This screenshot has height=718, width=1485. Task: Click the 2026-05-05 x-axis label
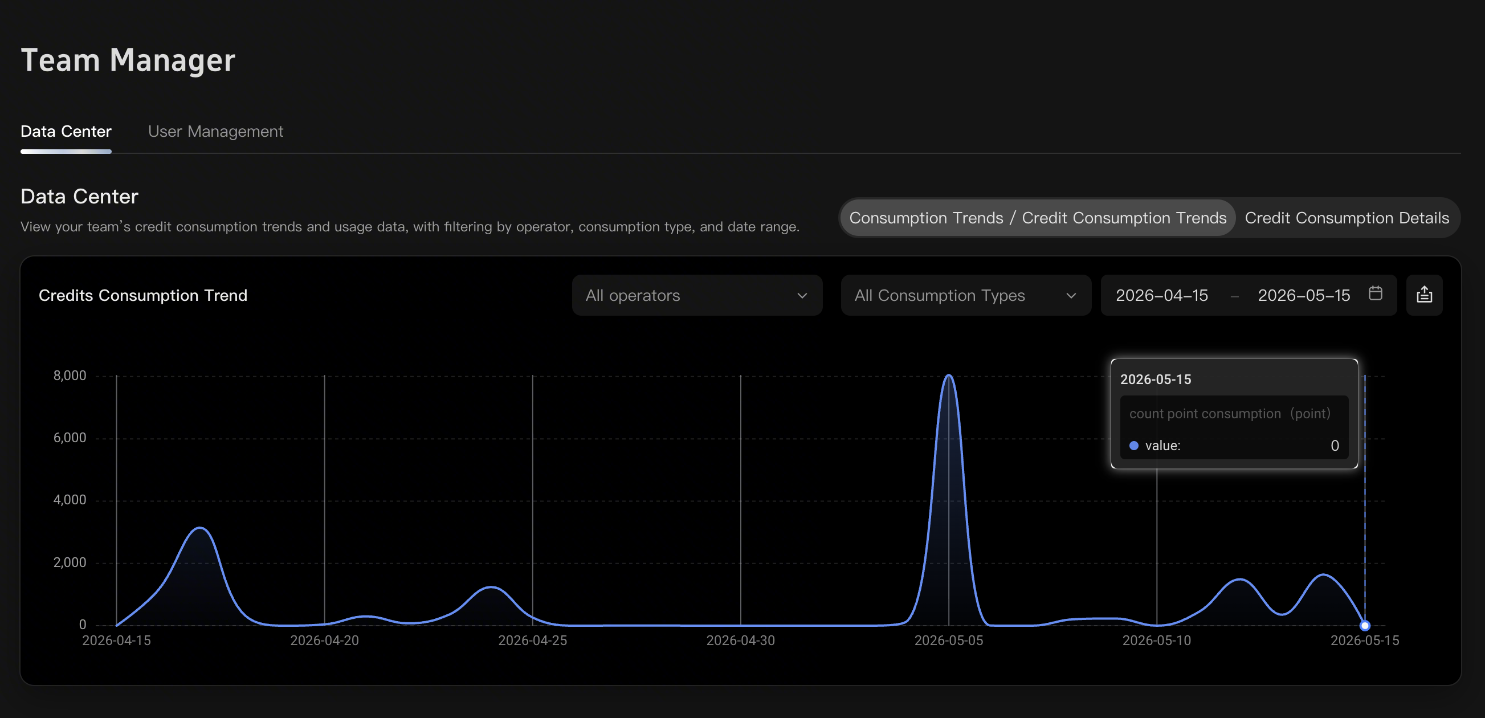[x=948, y=640]
